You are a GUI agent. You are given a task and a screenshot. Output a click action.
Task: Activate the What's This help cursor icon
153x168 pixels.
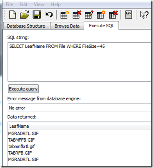pos(144,15)
